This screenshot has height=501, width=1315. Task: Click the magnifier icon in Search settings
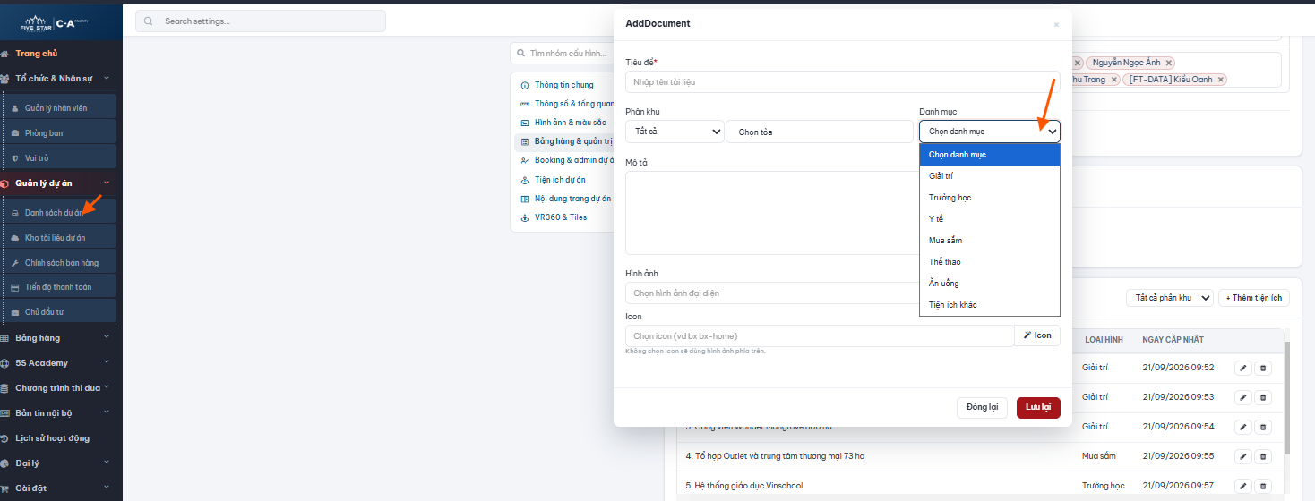pos(148,21)
